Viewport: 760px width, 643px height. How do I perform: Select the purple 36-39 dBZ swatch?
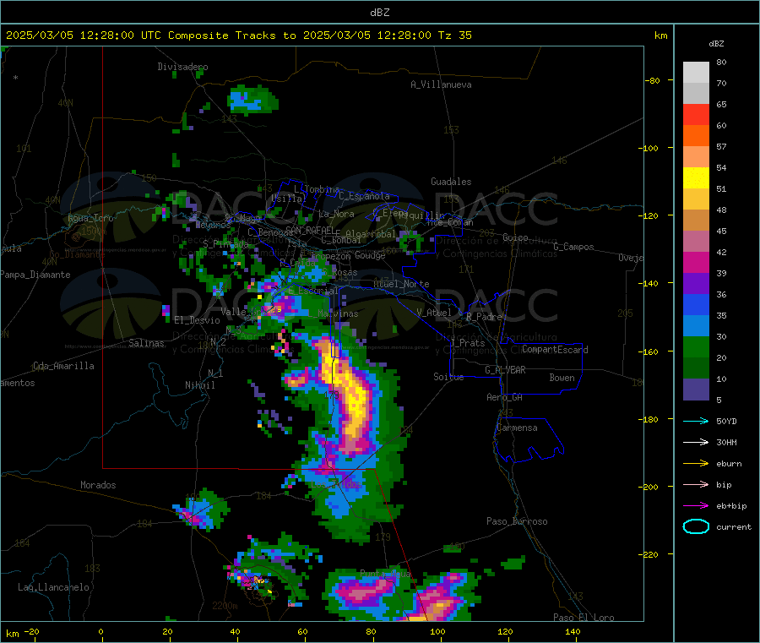[696, 284]
